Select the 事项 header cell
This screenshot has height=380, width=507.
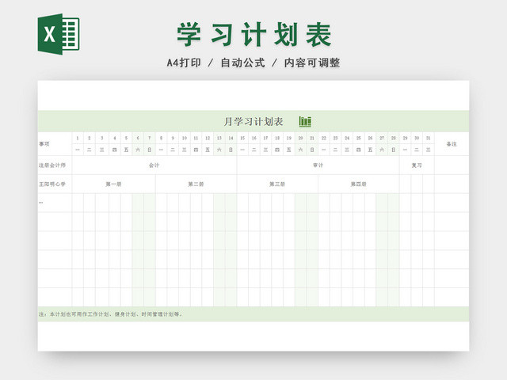click(x=55, y=144)
